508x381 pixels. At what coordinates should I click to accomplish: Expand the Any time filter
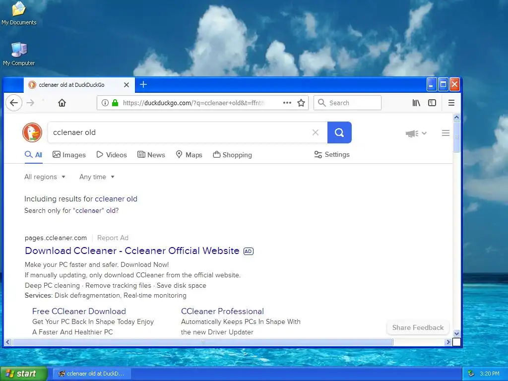tap(97, 177)
